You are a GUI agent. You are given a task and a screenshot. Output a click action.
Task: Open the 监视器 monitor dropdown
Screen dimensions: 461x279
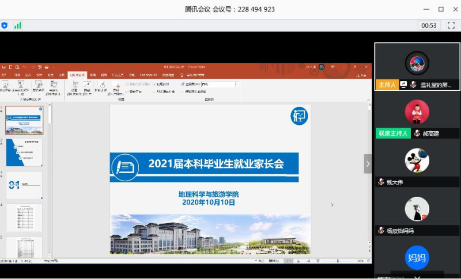(x=237, y=84)
